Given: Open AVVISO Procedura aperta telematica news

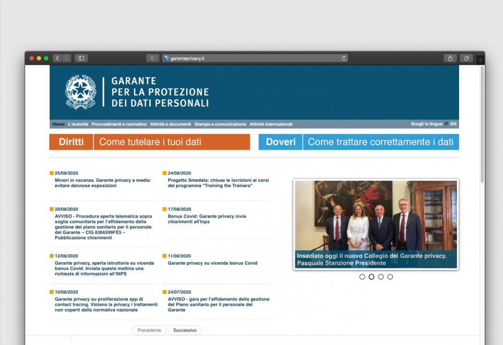Looking at the screenshot, I should [x=103, y=227].
